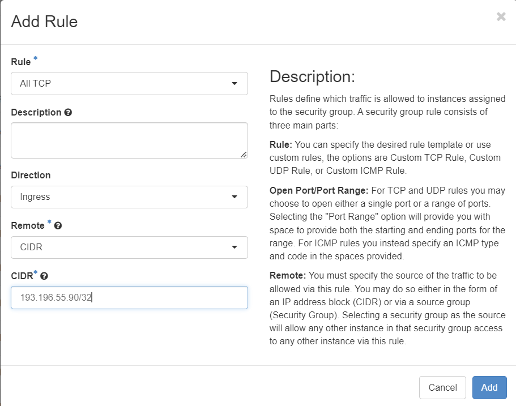The width and height of the screenshot is (516, 406).
Task: Click the Direction field label
Action: pos(31,176)
